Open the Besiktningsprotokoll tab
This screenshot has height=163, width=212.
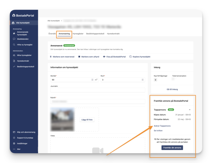point(95,33)
